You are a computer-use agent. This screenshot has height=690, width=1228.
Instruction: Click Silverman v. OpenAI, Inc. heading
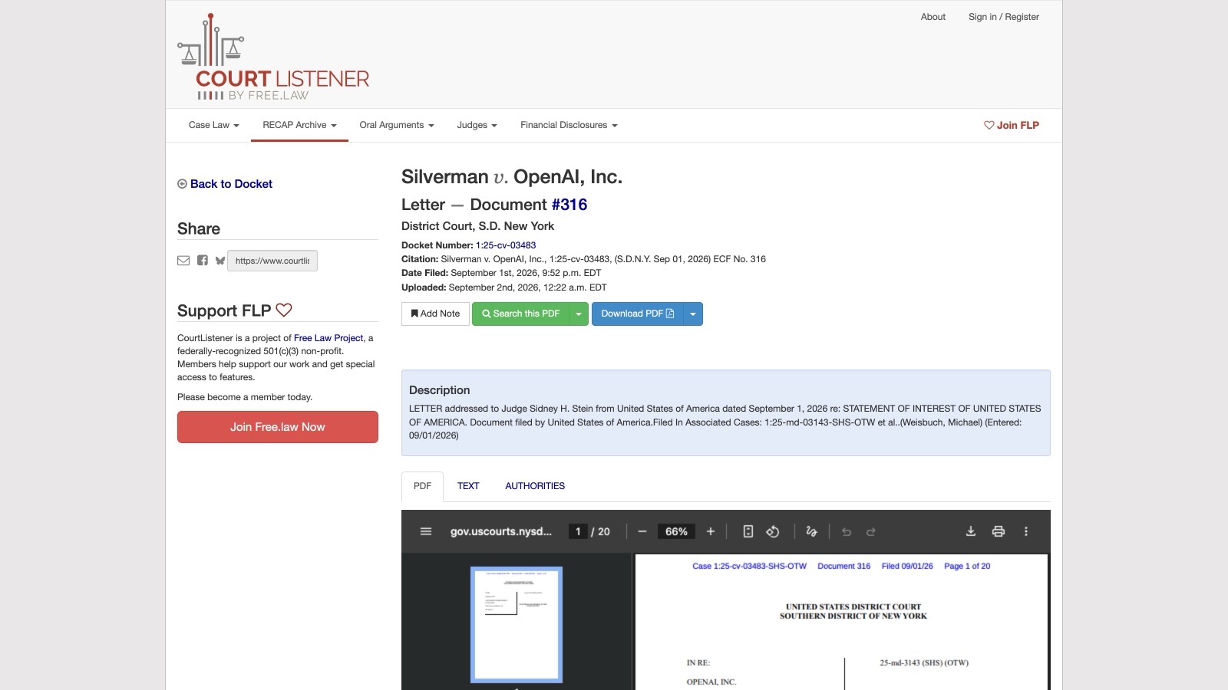pyautogui.click(x=512, y=177)
